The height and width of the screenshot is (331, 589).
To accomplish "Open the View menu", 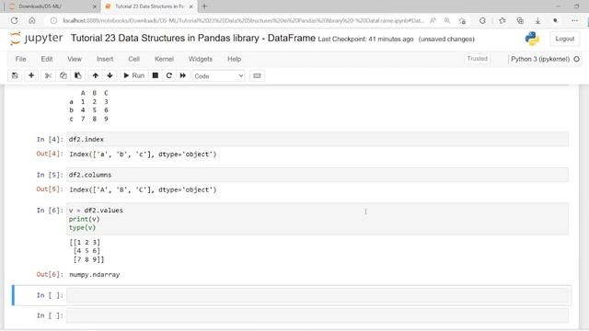I will click(75, 59).
